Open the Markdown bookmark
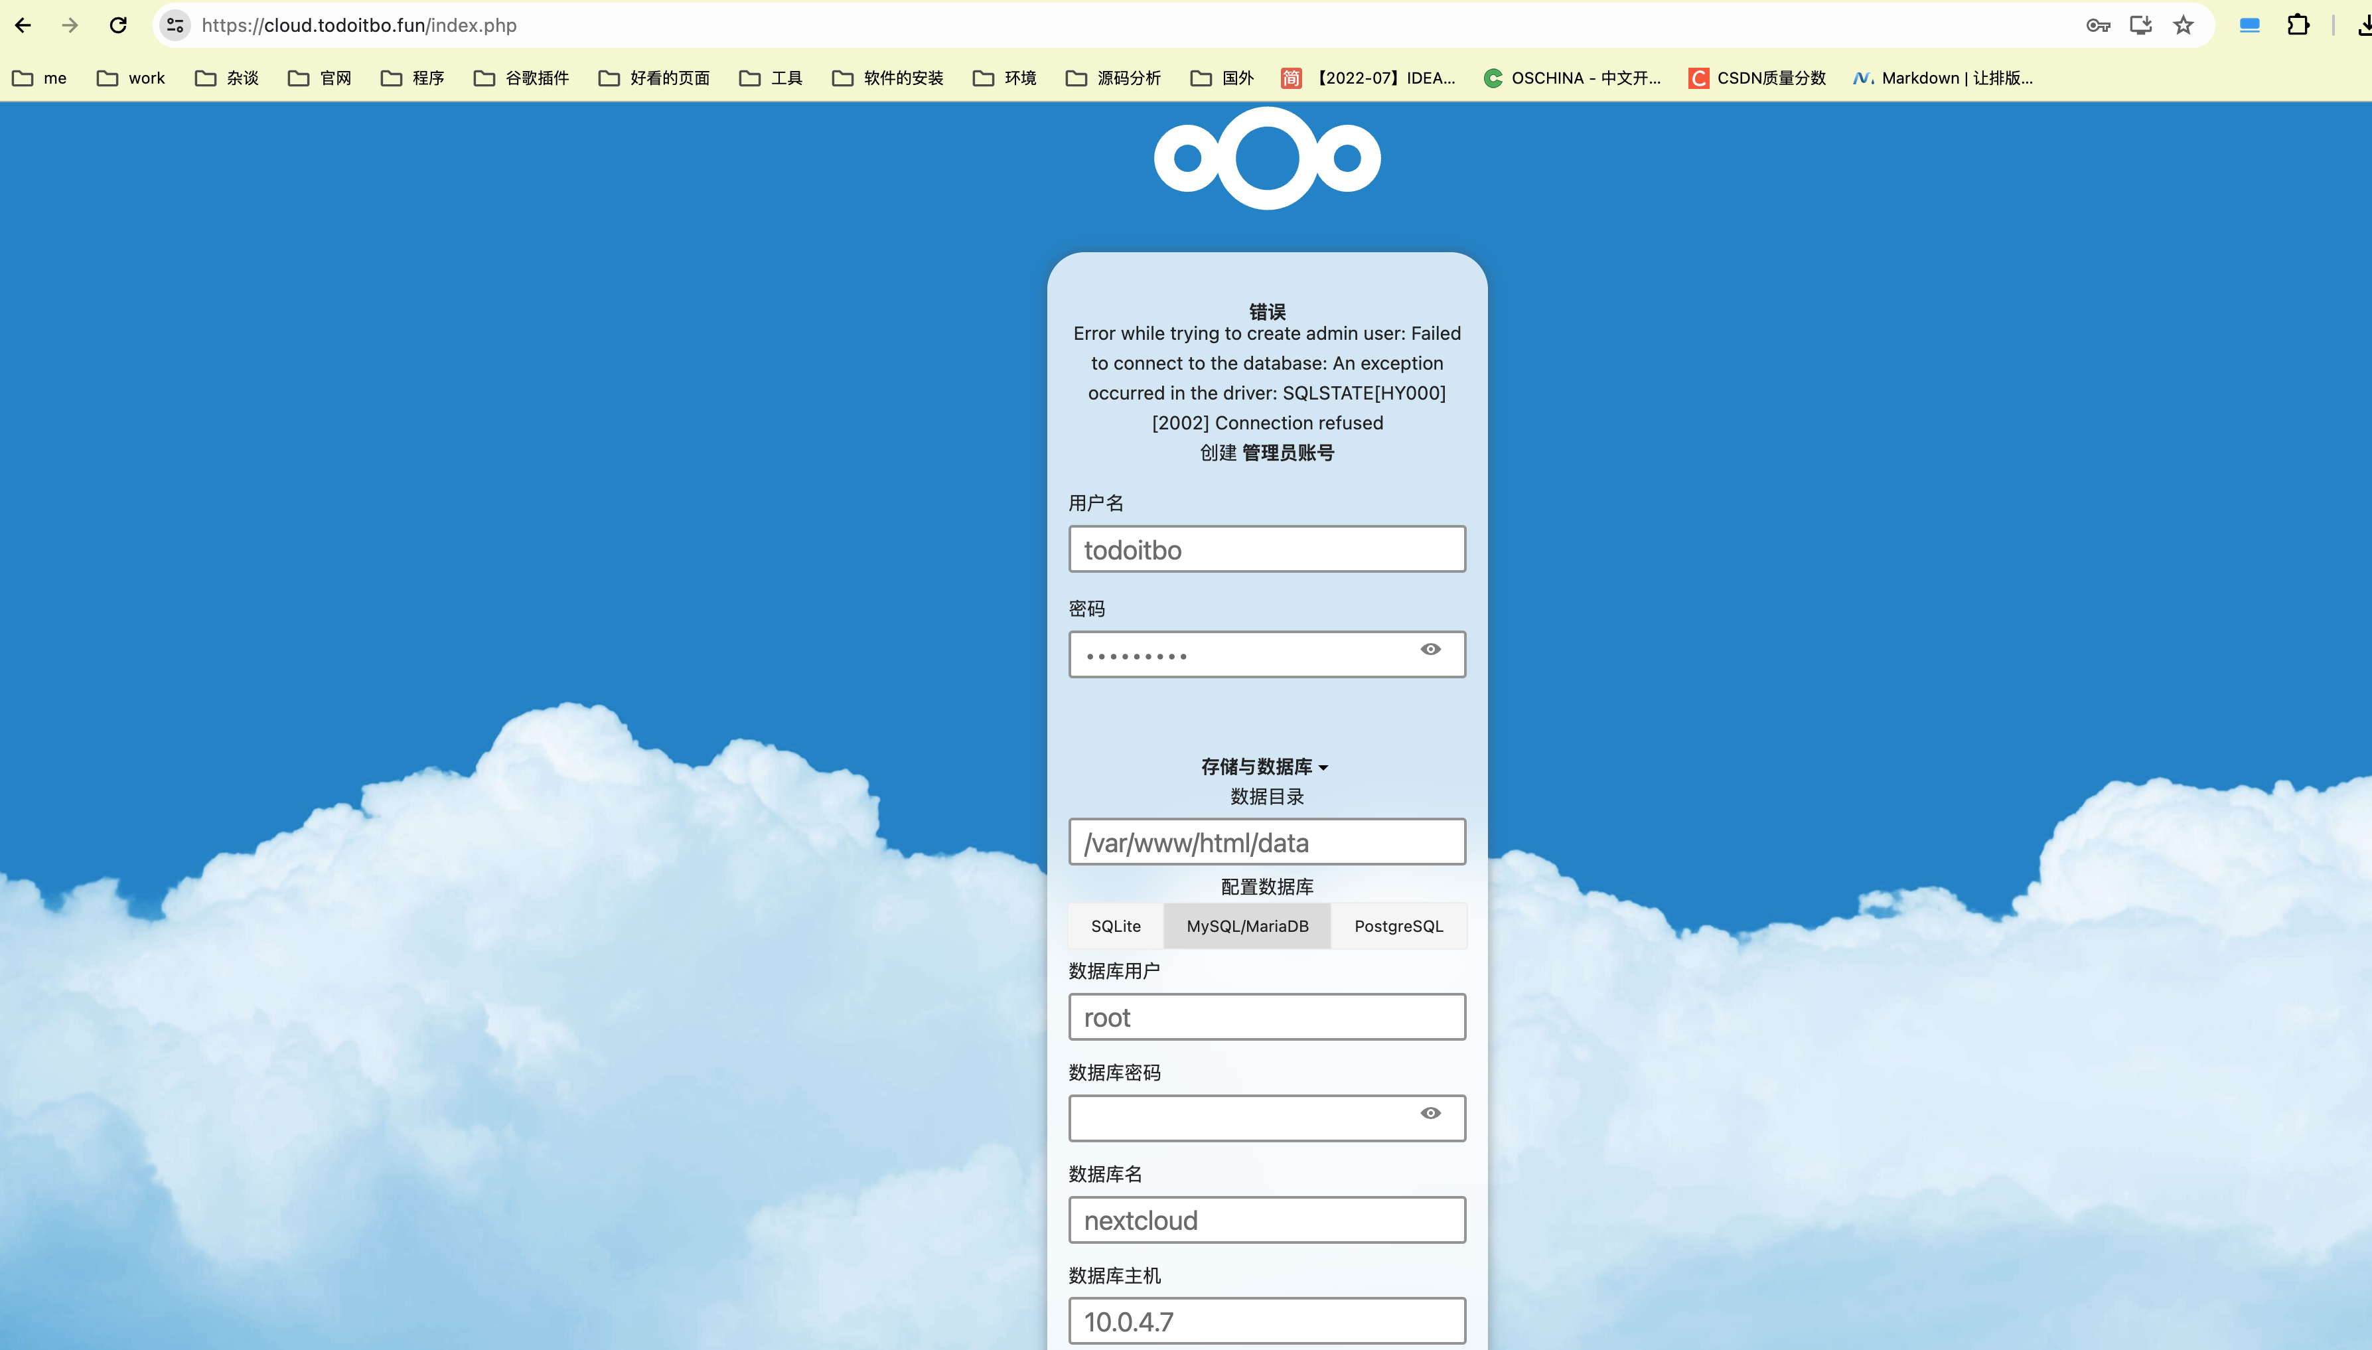The width and height of the screenshot is (2372, 1350). (1944, 78)
